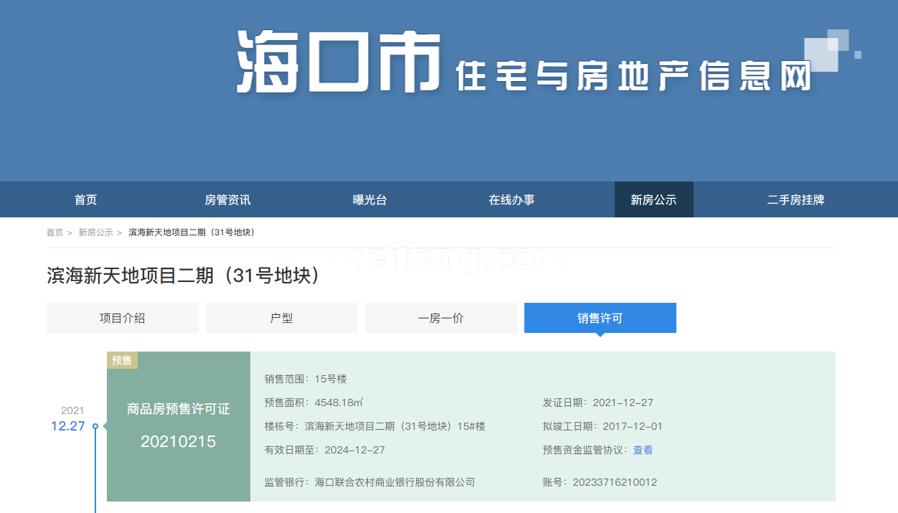The image size is (898, 513).
Task: Click permit number 20210215
Action: tap(178, 442)
